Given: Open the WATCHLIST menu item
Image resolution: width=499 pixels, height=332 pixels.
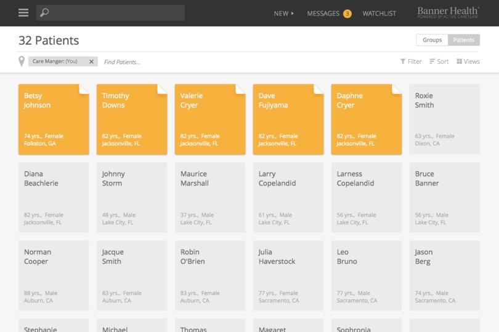Looking at the screenshot, I should coord(379,14).
